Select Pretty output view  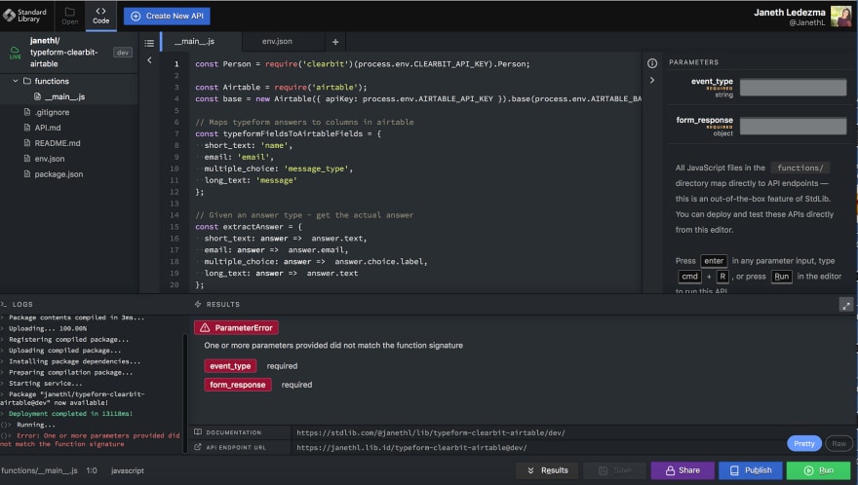pos(804,443)
